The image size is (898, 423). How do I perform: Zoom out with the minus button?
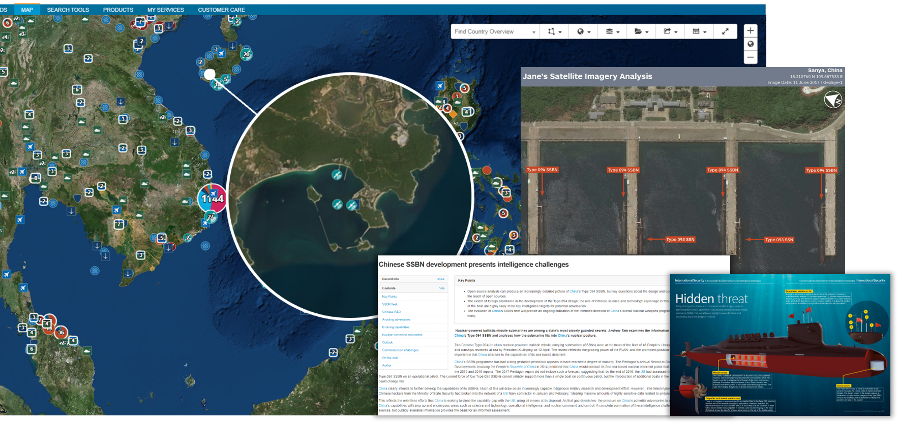point(751,57)
